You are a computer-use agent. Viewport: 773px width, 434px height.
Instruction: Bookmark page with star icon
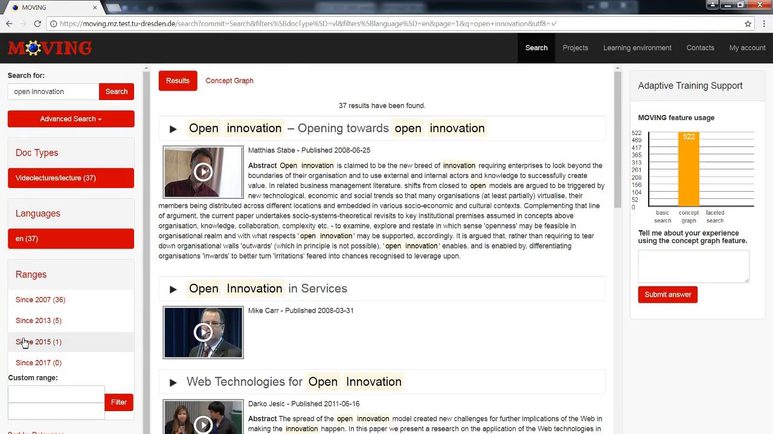(x=748, y=24)
